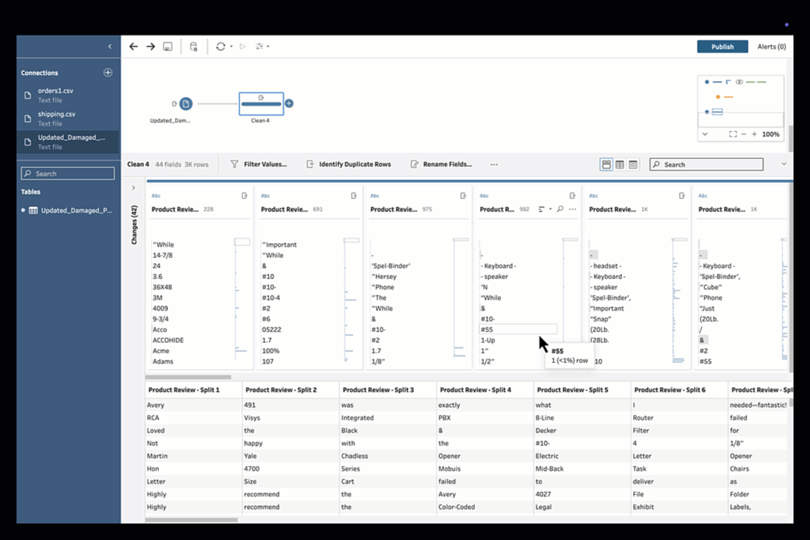Viewport: 810px width, 540px height.
Task: Click Rename Fields... button
Action: [x=442, y=164]
